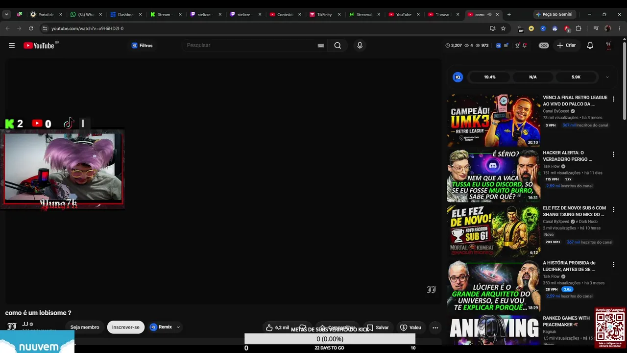Open a new browser tab
The width and height of the screenshot is (627, 353).
click(x=509, y=15)
